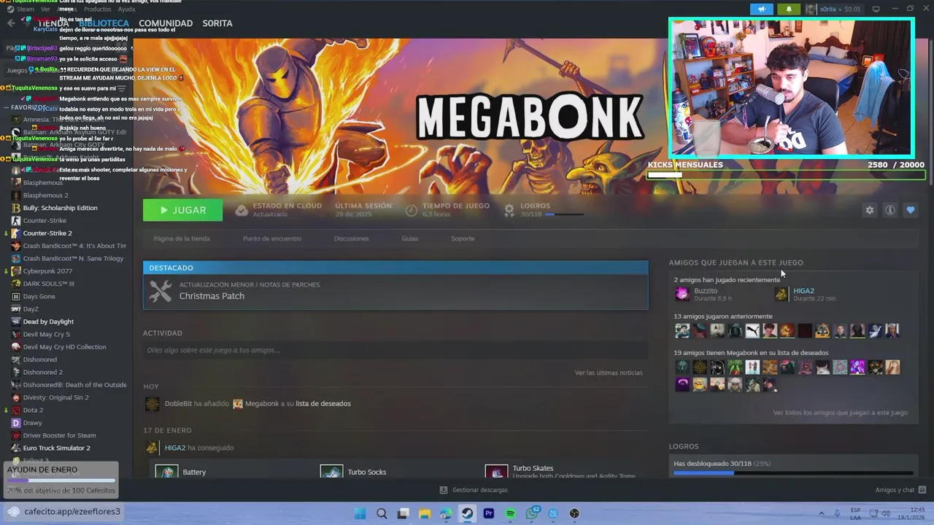
Task: Open Ver todos los amigos link
Action: 841,413
